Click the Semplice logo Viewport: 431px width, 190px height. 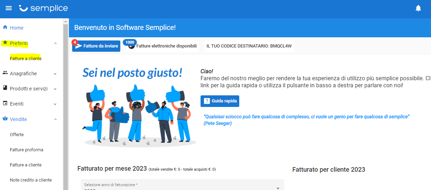click(x=43, y=8)
